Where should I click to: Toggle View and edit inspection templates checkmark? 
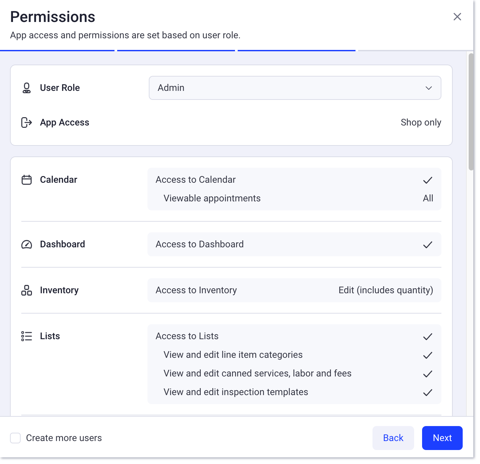(x=427, y=392)
